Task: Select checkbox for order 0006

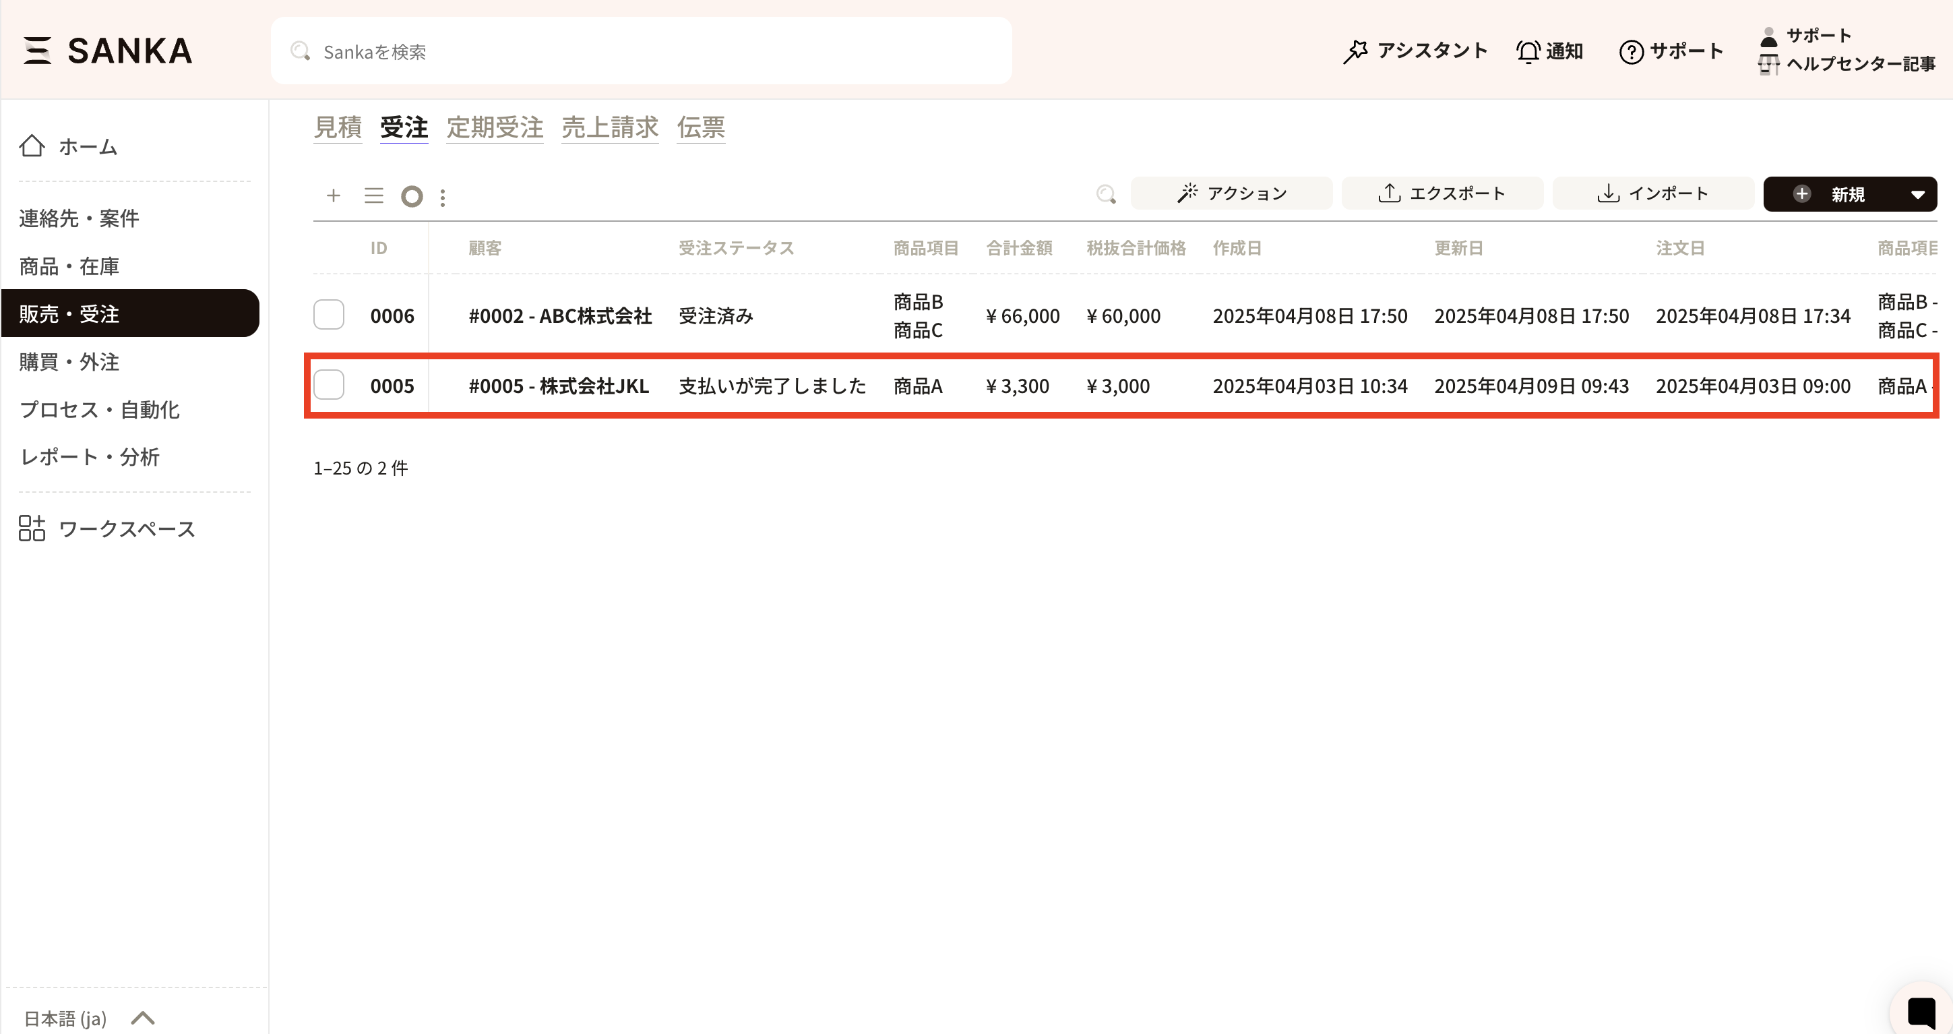Action: point(329,315)
